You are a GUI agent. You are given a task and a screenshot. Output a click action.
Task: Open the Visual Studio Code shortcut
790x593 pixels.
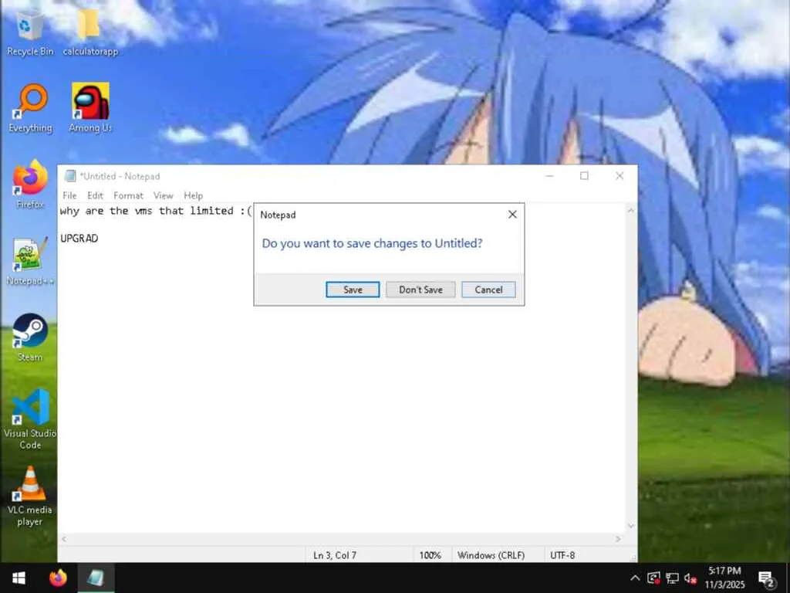pos(30,419)
